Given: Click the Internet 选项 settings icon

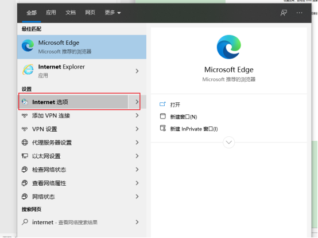Looking at the screenshot, I should [x=25, y=102].
